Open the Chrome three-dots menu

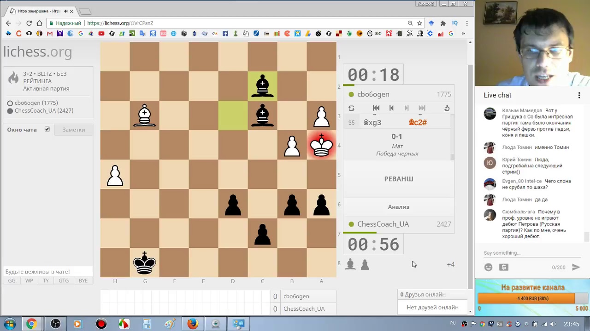(x=466, y=23)
